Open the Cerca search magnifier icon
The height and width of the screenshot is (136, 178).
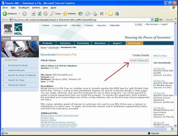coord(52,14)
